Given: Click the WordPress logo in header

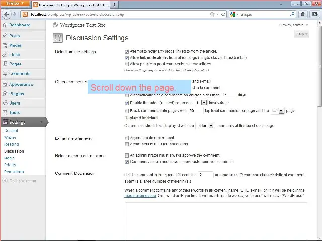Looking at the screenshot, I should click(x=55, y=25).
